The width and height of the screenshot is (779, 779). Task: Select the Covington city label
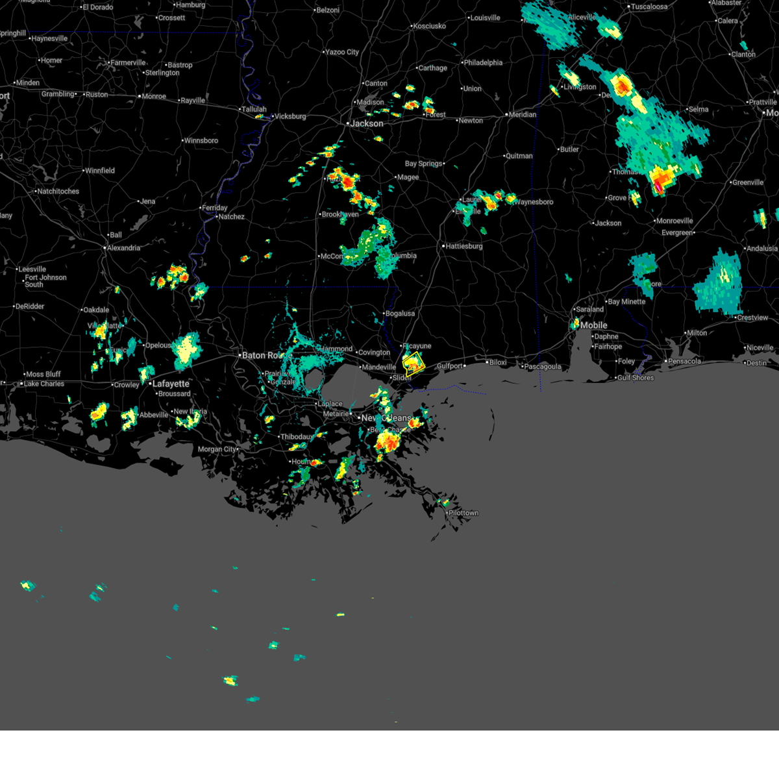pyautogui.click(x=375, y=352)
